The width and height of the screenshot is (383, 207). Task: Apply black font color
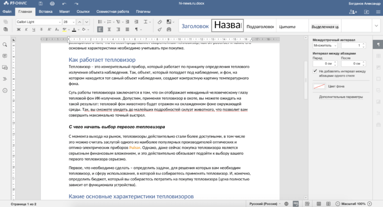coord(74,30)
